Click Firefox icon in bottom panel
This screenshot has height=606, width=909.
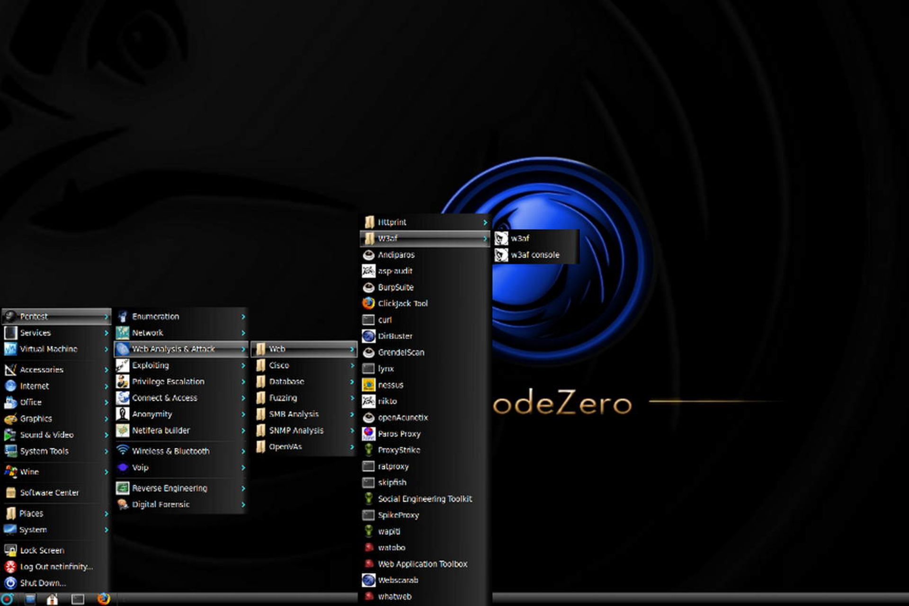pyautogui.click(x=103, y=599)
